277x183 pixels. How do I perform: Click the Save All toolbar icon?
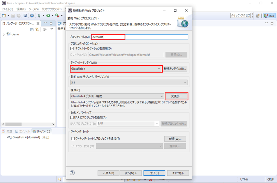click(x=18, y=16)
